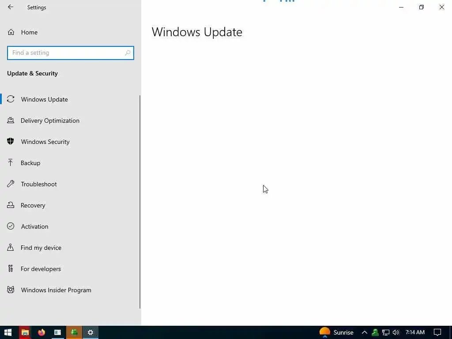This screenshot has width=452, height=339.
Task: Open the Settings gear taskbar button
Action: click(x=90, y=332)
